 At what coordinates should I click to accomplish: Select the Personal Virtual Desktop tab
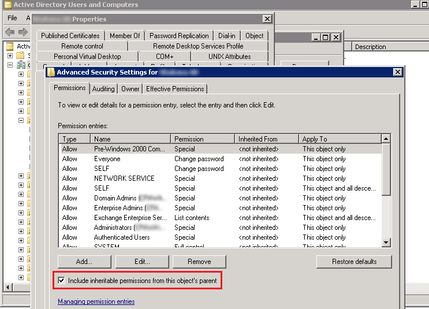[87, 57]
